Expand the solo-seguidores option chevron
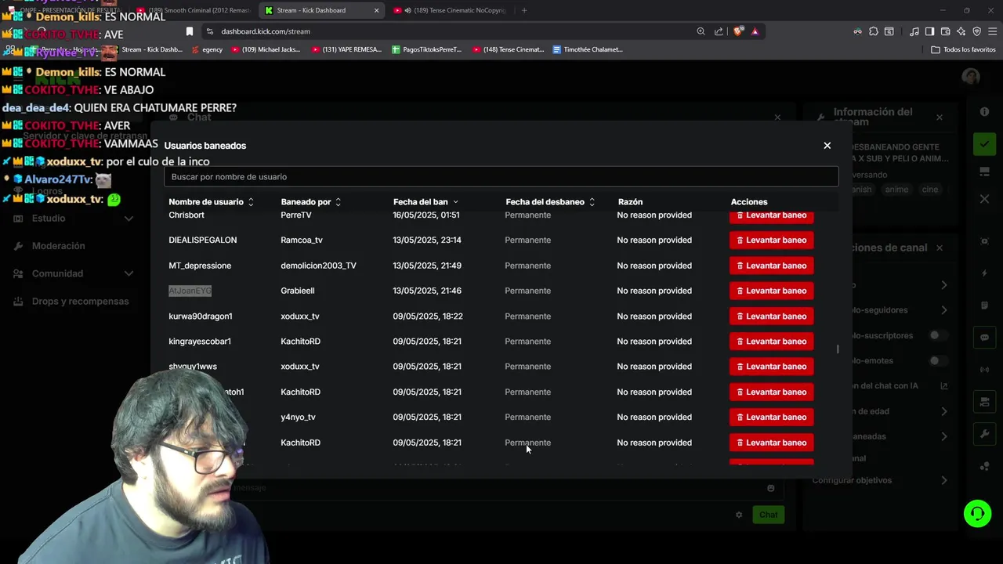This screenshot has height=564, width=1003. (943, 310)
